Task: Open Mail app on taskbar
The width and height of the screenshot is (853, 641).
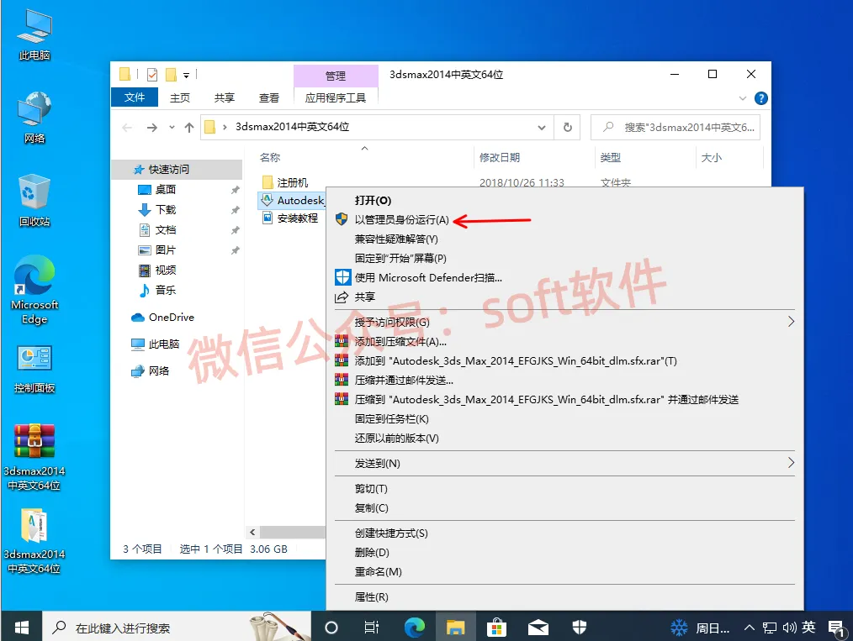Action: click(538, 628)
